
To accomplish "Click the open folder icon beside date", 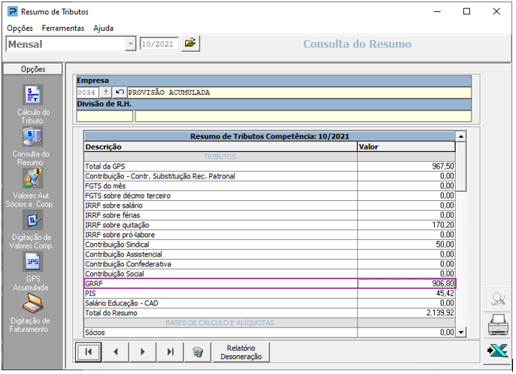I will (190, 44).
